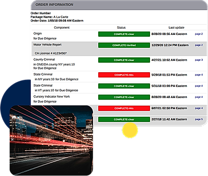Select the Status column header
This screenshot has width=208, height=176.
pos(121,28)
